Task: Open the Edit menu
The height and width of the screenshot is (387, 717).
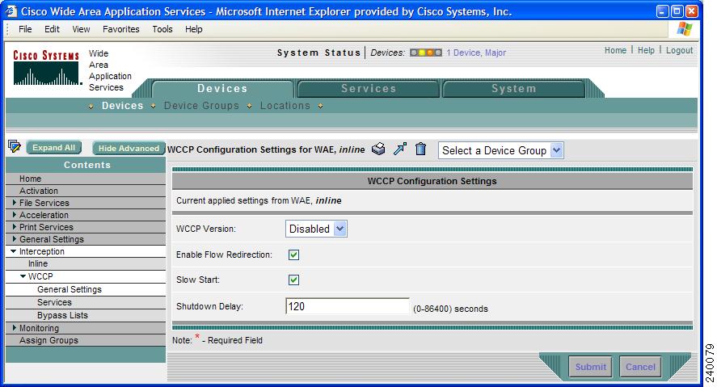Action: pyautogui.click(x=52, y=29)
